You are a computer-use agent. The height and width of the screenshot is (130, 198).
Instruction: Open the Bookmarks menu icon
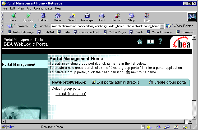(x=11, y=26)
